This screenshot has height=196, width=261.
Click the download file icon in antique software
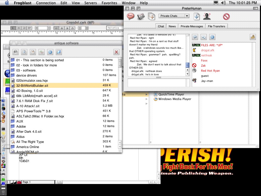point(24,52)
